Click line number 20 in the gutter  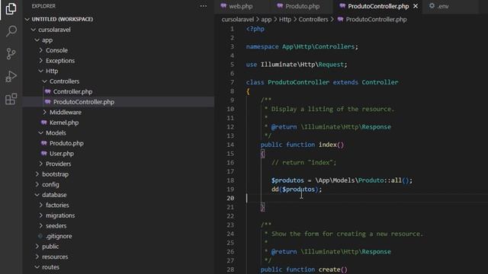pyautogui.click(x=230, y=198)
